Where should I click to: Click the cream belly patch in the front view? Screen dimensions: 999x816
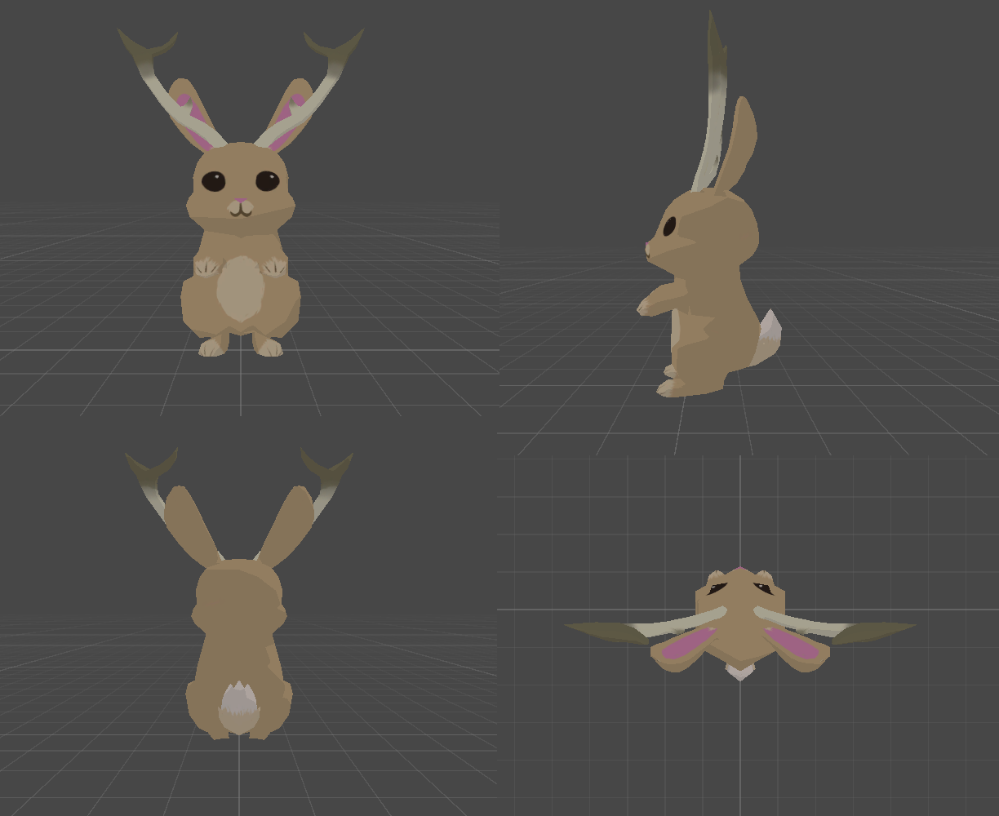[x=239, y=288]
